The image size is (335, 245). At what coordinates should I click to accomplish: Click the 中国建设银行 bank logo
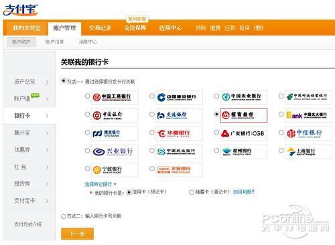click(179, 97)
